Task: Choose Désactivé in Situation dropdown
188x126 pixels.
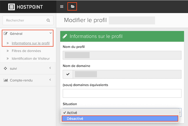Action: 120,119
